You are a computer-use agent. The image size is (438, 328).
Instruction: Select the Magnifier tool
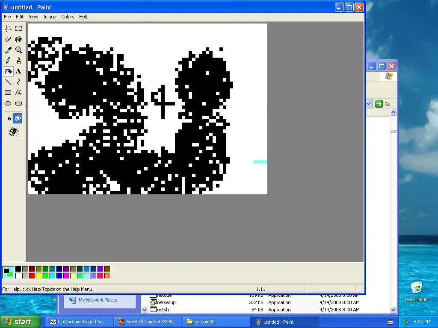(19, 50)
